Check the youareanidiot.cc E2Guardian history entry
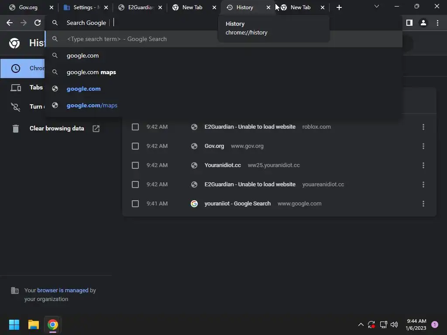Screen dimensions: 447x335 click(135, 185)
